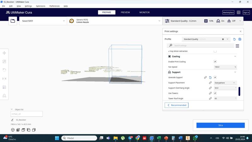Image resolution: width=252 pixels, height=142 pixels.
Task: Open the Preferences menu
Action: (x=54, y=6)
